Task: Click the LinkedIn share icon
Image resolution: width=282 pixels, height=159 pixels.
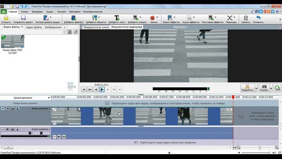Action: [273, 11]
